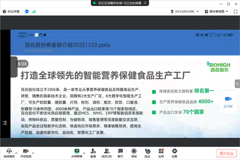
Task: Click the blue security shield icon
Action: pyautogui.click(x=27, y=12)
